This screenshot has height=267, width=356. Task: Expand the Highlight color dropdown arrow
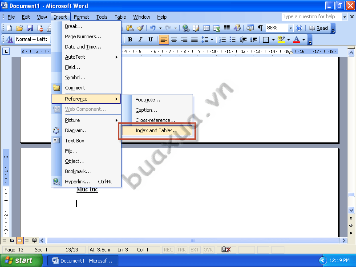[288, 40]
